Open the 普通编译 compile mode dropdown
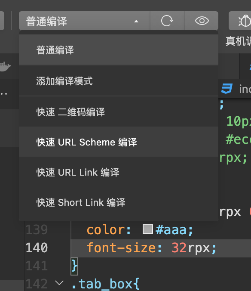 [84, 21]
